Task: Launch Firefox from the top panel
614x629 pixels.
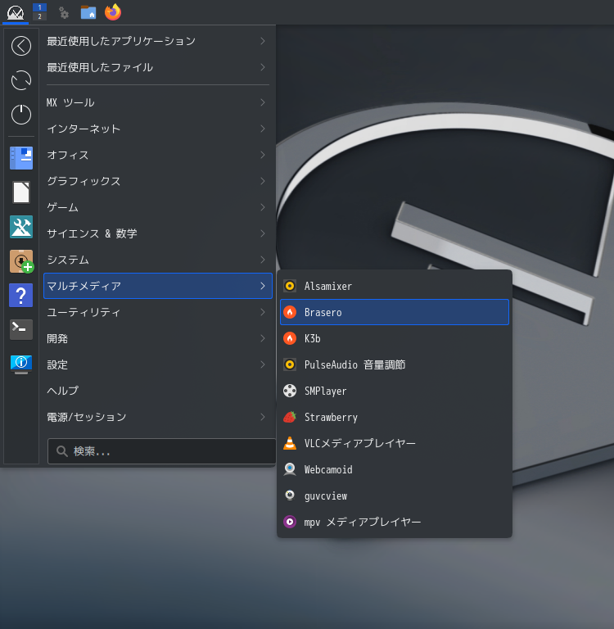Action: coord(113,12)
